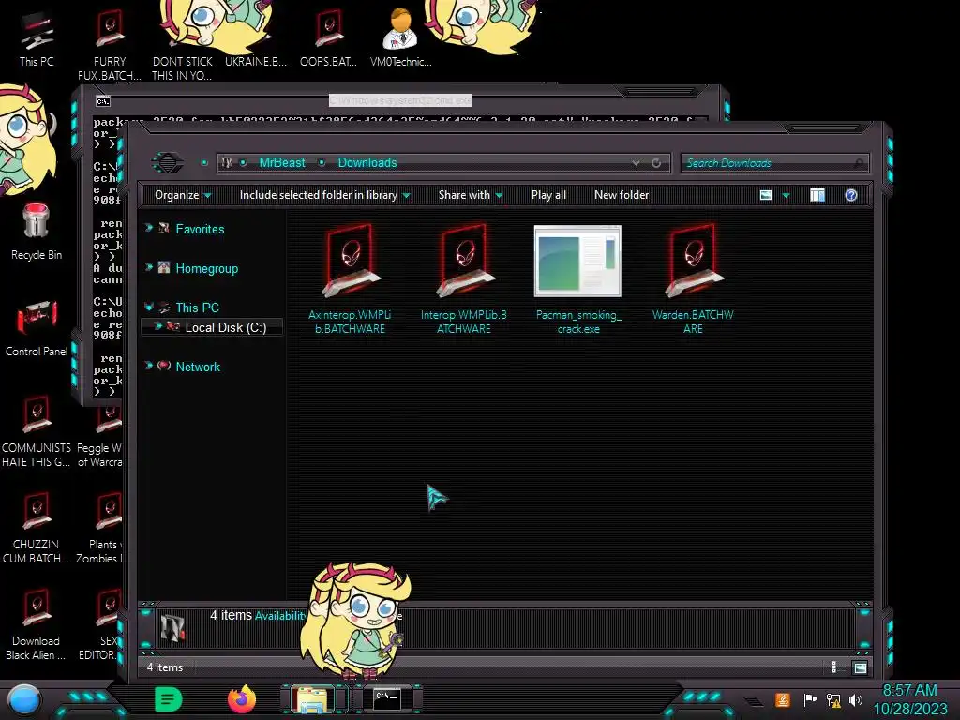Image resolution: width=960 pixels, height=720 pixels.
Task: Click the Start orb button
Action: pyautogui.click(x=24, y=701)
